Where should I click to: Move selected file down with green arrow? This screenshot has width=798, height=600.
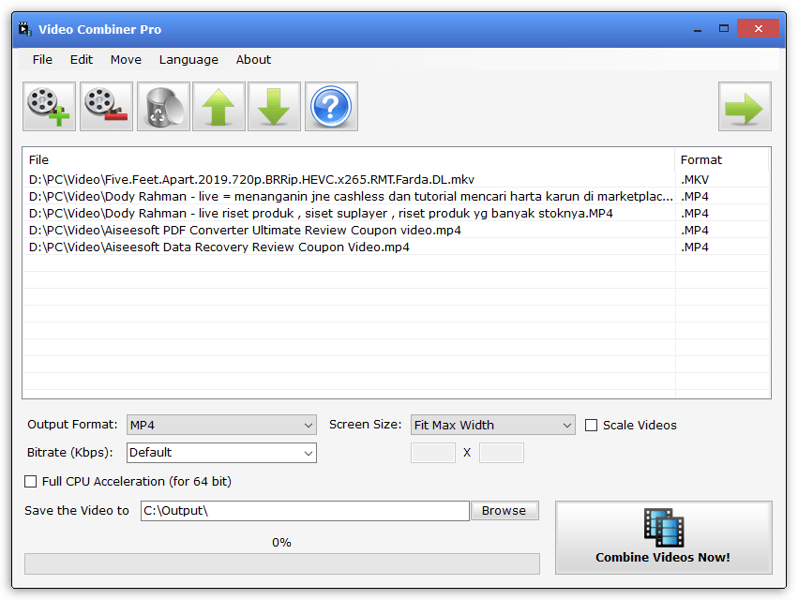(x=274, y=107)
